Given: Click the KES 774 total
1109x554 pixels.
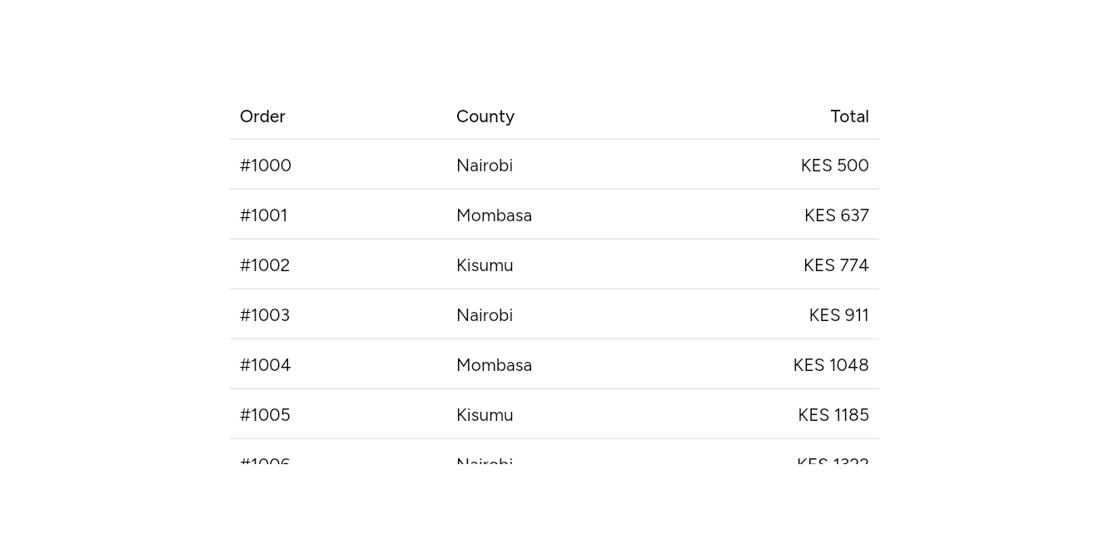Looking at the screenshot, I should tap(836, 265).
